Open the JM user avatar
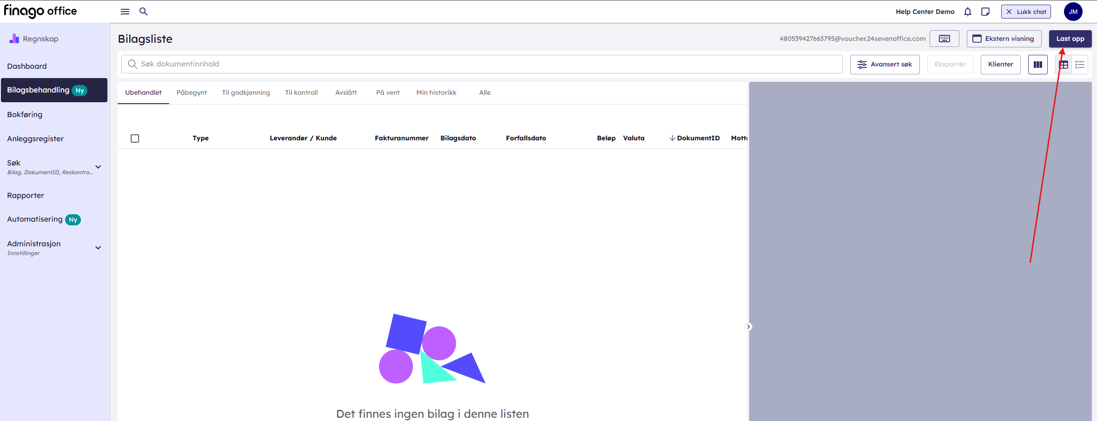 tap(1073, 12)
